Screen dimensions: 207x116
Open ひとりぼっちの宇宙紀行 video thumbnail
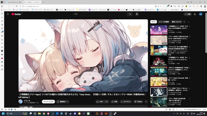point(159,30)
